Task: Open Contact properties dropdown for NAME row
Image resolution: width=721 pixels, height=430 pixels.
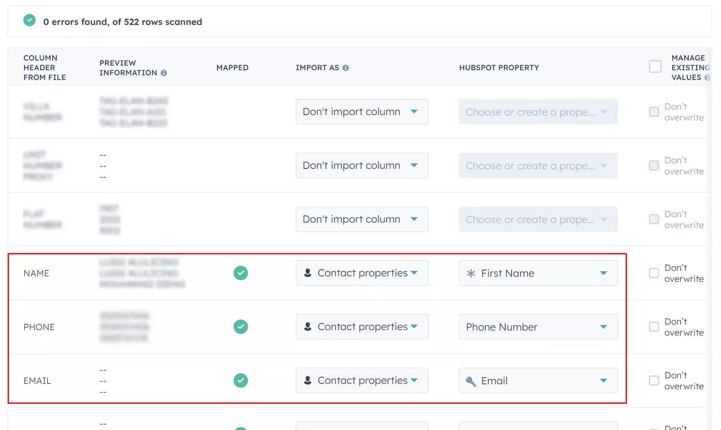Action: 362,273
